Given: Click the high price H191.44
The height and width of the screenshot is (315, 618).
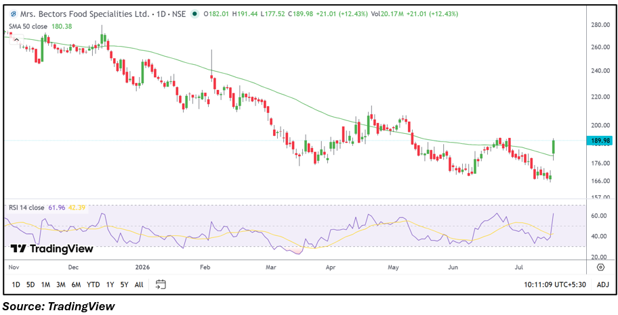Looking at the screenshot, I should click(x=245, y=14).
